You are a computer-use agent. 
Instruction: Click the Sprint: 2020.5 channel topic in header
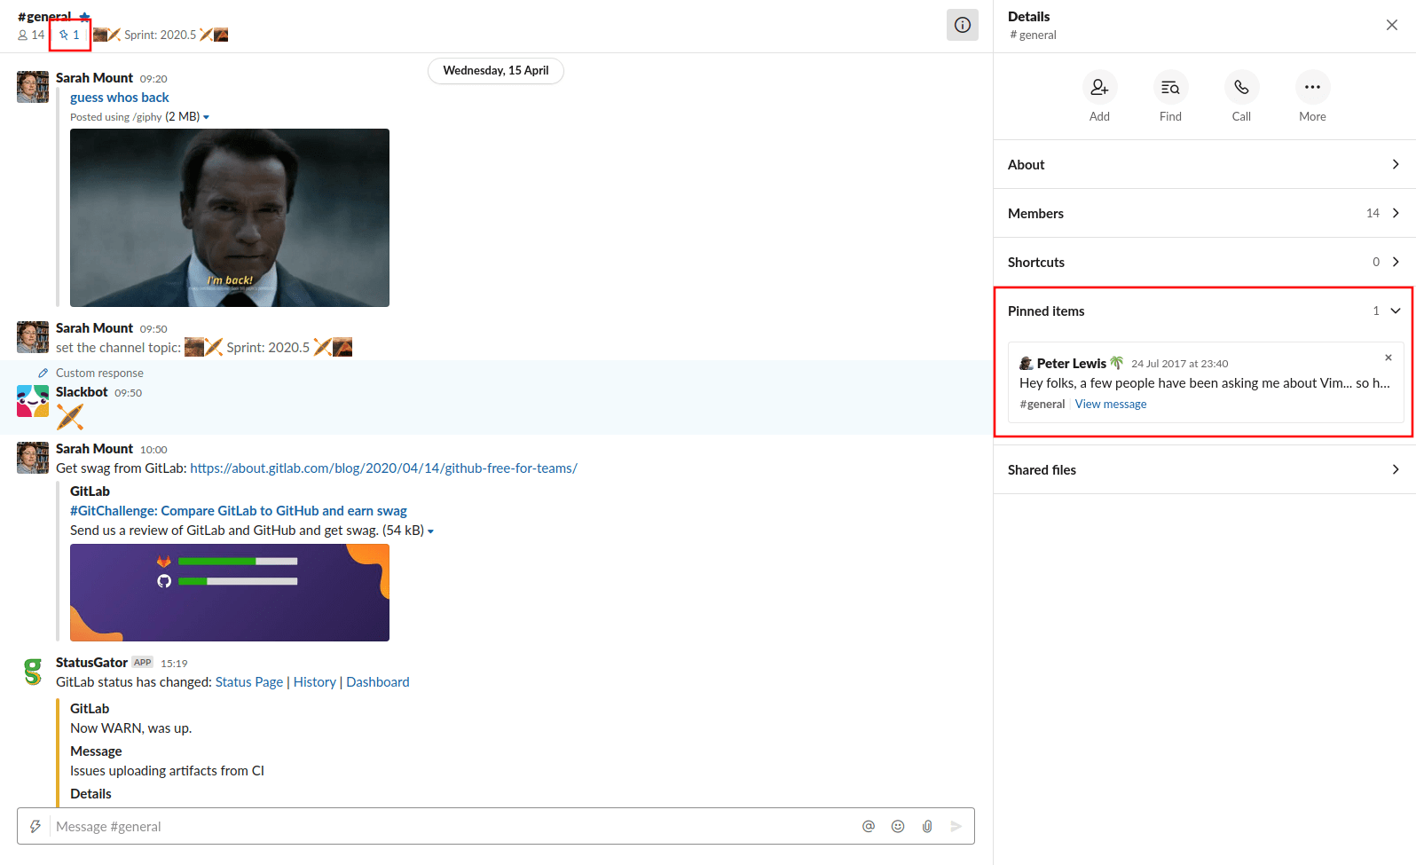(x=161, y=35)
